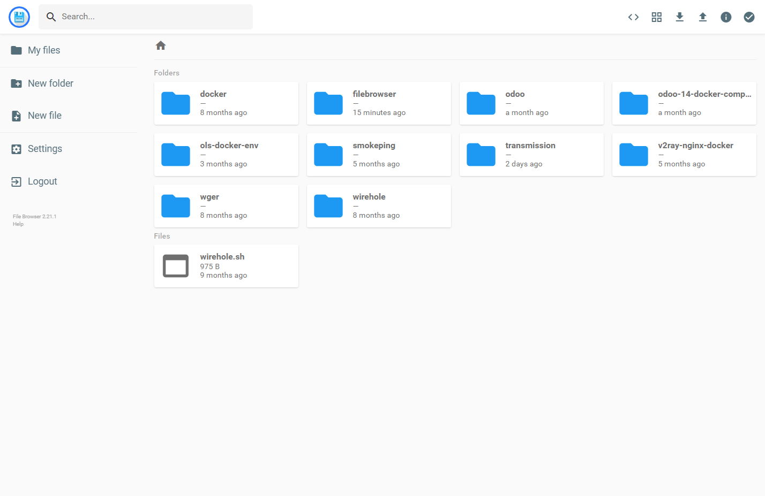Open the info icon in toolbar

(726, 17)
